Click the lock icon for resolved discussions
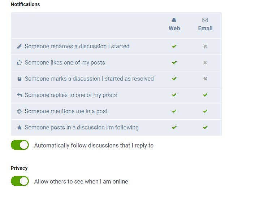Screen dimensions: 255x199 click(20, 79)
